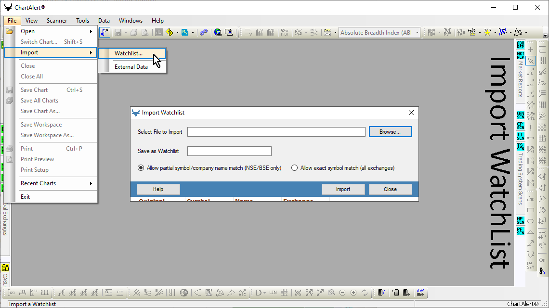Select the EW SYM tool
The width and height of the screenshot is (549, 308).
(531, 265)
